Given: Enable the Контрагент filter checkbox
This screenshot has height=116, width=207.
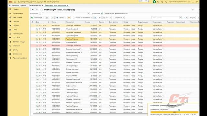Looking at the screenshot, I should (x=40, y=14).
